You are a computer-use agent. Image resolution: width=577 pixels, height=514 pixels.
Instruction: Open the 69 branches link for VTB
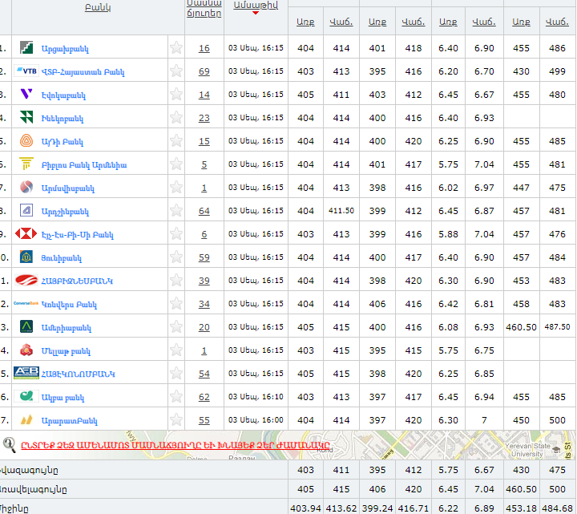[204, 71]
